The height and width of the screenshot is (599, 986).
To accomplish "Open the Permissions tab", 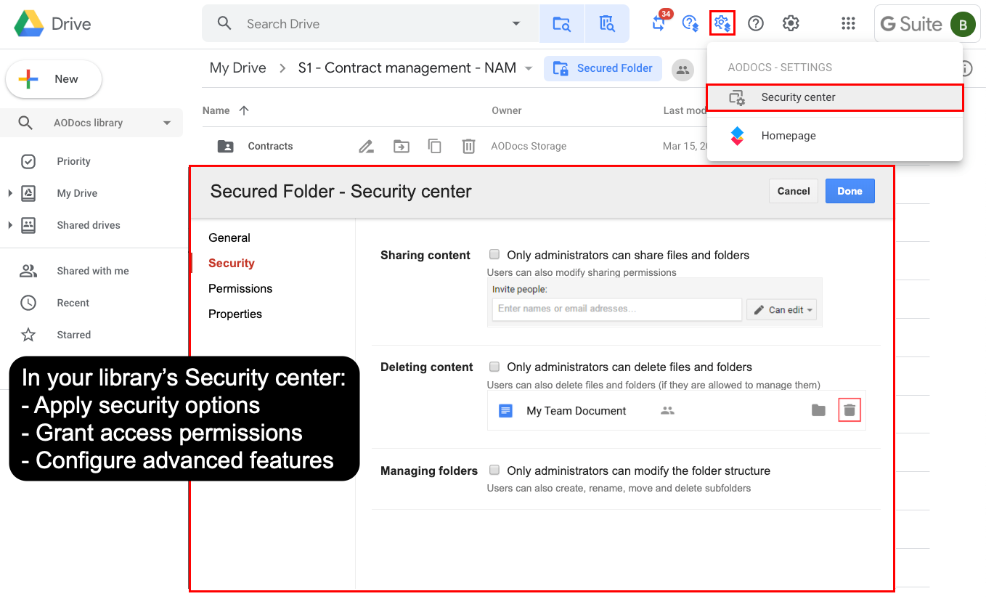I will (240, 288).
